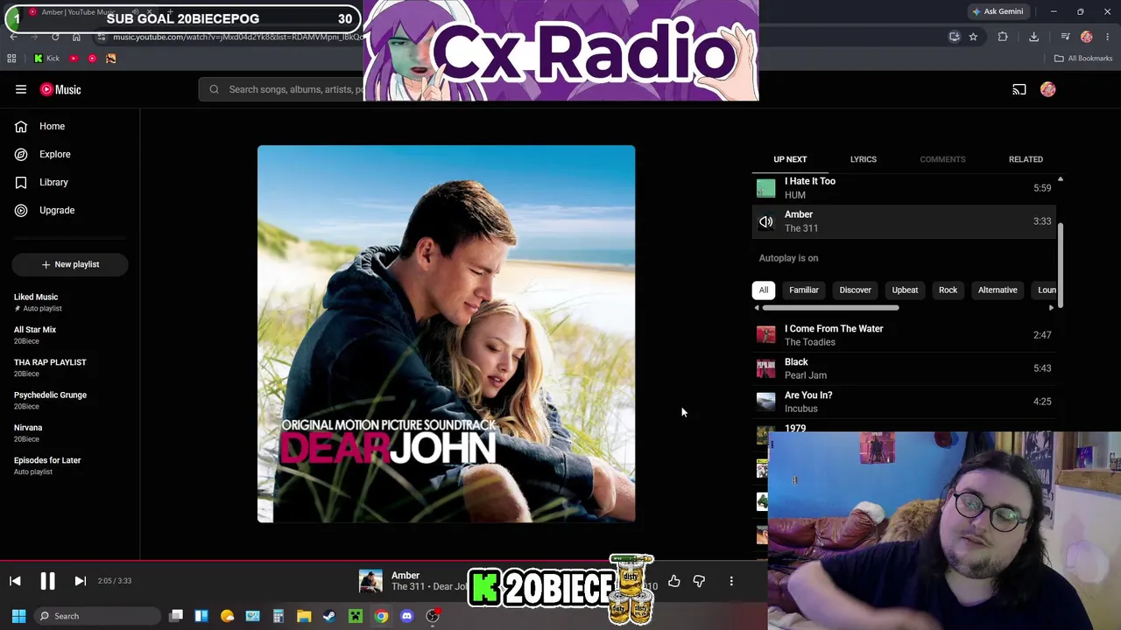Click the Ask Gemini button

[998, 11]
